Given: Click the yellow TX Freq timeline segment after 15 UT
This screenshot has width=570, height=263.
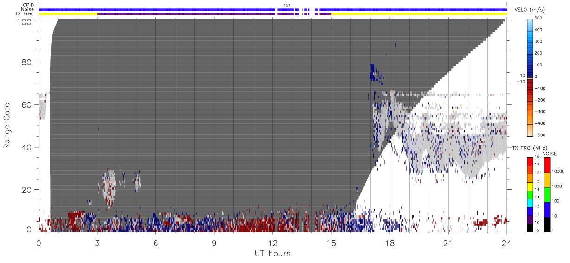Looking at the screenshot, I should tap(419, 14).
